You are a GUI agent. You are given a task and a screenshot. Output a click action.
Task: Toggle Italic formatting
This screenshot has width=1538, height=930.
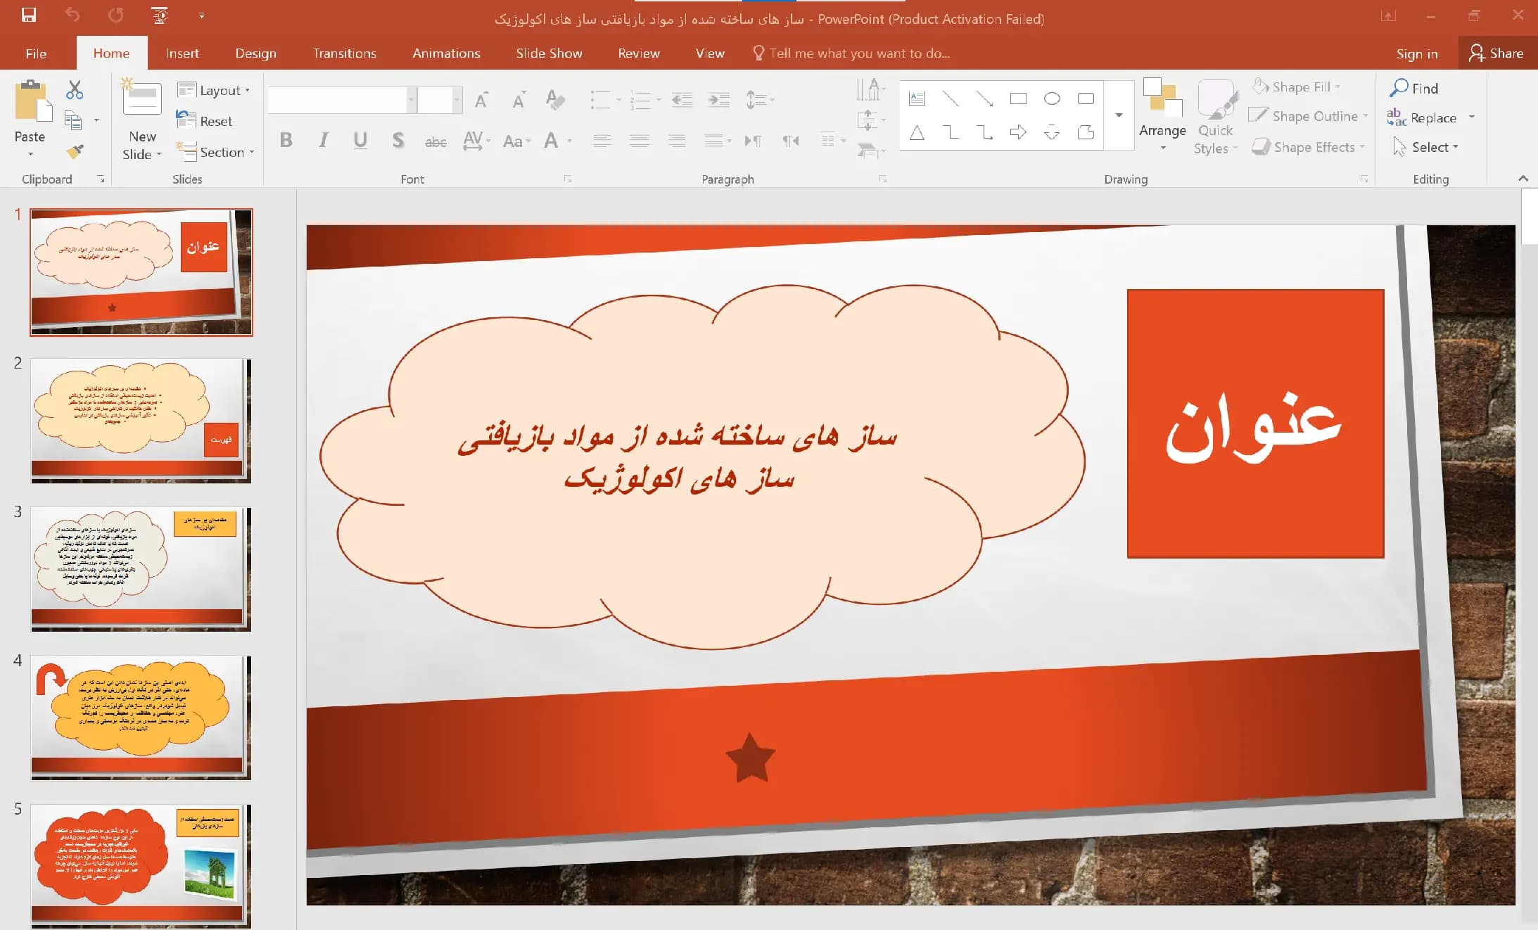323,140
